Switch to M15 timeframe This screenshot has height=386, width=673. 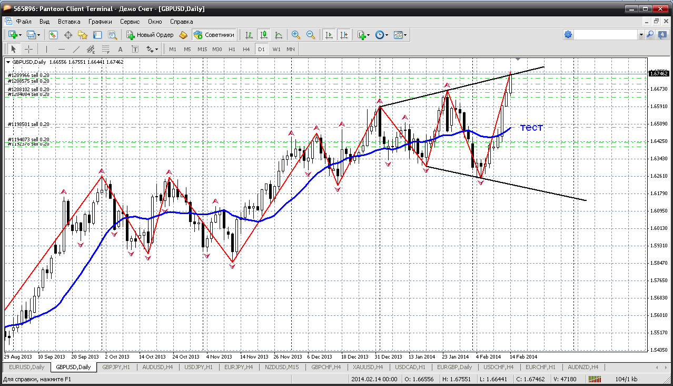coord(202,49)
